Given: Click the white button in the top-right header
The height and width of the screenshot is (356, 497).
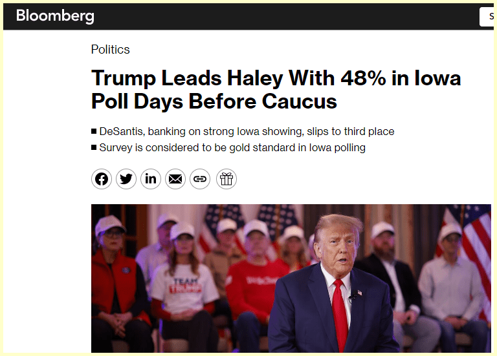Looking at the screenshot, I should 488,17.
